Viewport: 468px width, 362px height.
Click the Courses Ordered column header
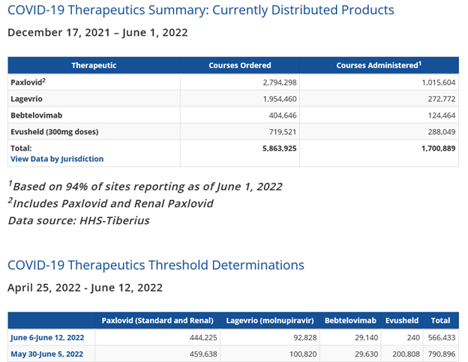point(240,65)
